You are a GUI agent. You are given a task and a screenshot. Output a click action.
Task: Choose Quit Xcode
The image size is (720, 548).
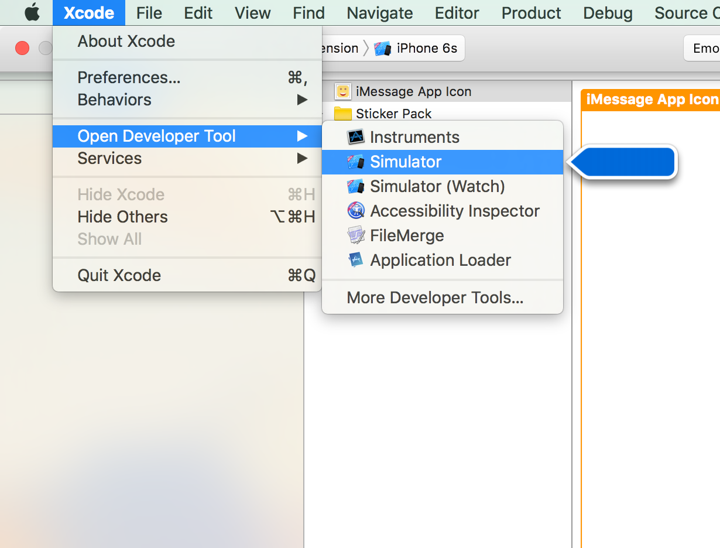187,275
